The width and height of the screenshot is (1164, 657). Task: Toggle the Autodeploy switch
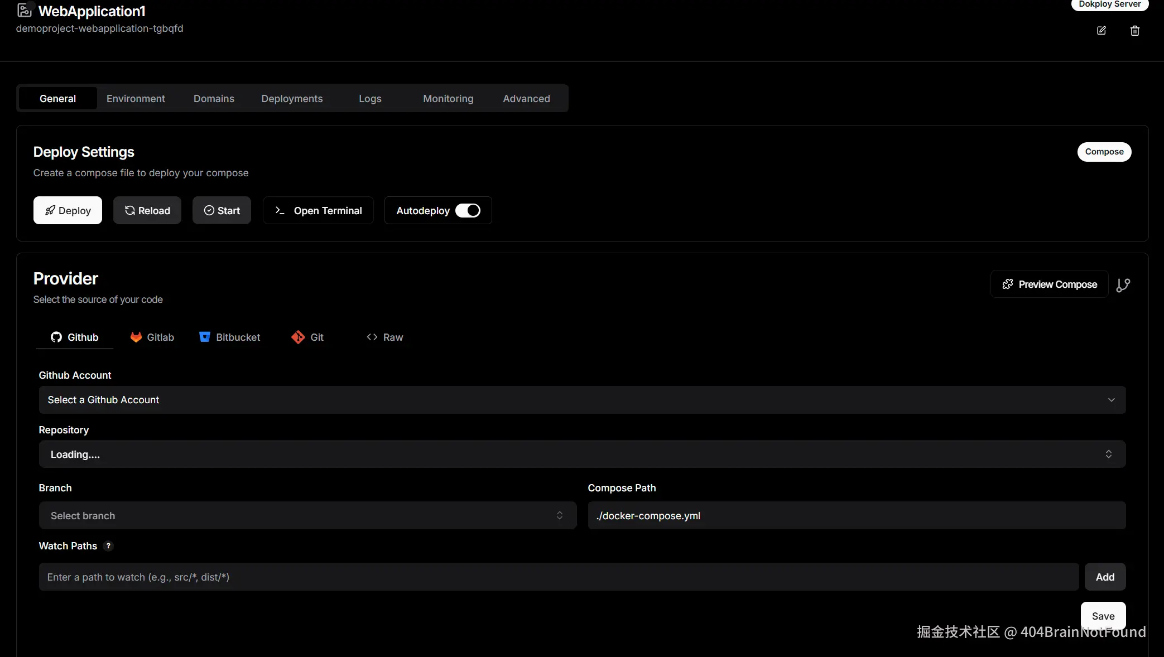point(468,210)
